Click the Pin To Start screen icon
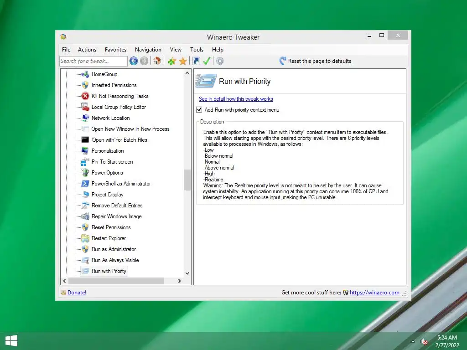The height and width of the screenshot is (350, 467). tap(85, 162)
